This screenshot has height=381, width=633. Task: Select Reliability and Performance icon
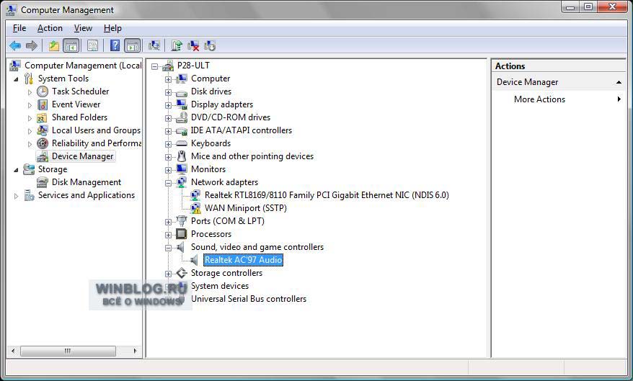tap(43, 143)
